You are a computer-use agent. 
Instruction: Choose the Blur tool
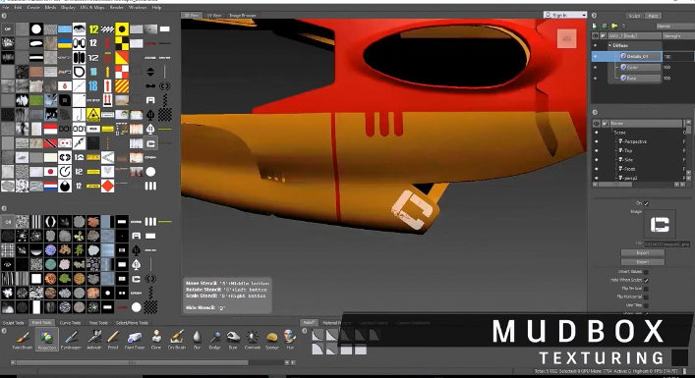click(197, 340)
